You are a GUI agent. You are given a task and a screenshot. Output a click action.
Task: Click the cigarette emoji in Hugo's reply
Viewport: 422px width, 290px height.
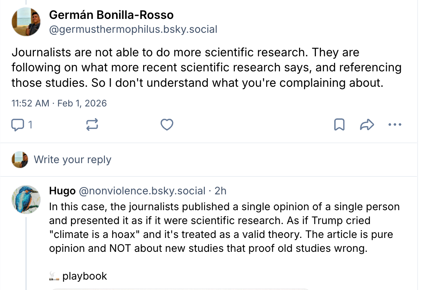pos(54,276)
